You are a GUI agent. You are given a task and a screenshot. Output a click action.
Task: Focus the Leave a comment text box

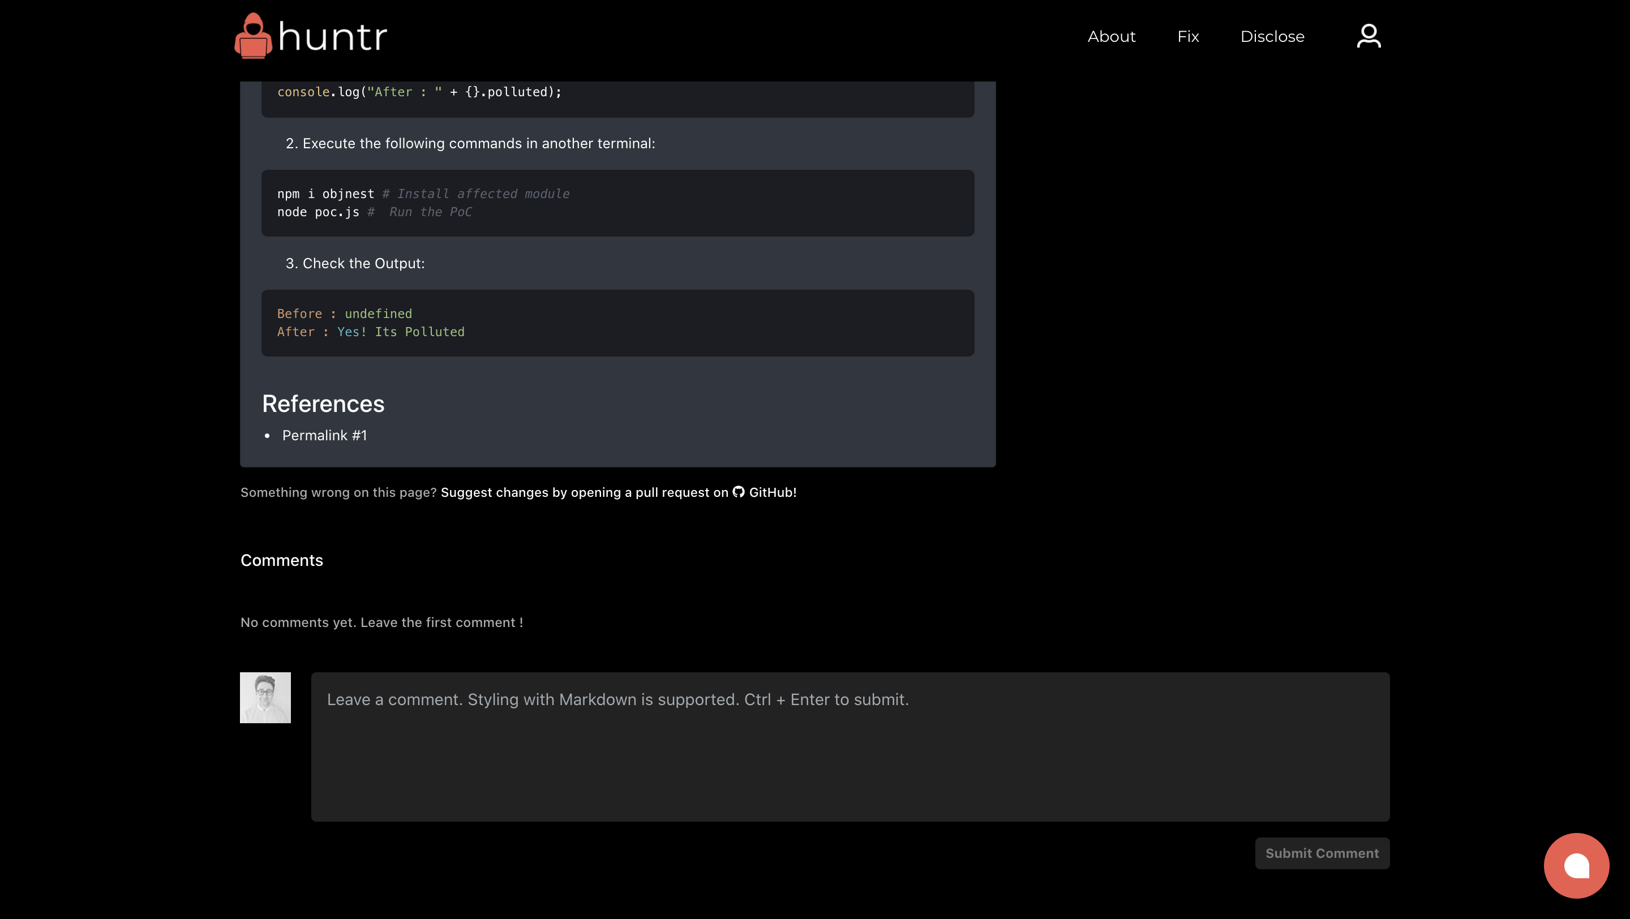coord(850,746)
